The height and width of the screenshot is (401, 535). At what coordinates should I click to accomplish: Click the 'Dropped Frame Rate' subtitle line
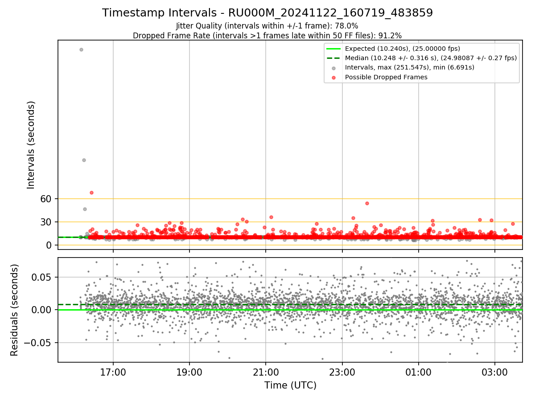267,36
